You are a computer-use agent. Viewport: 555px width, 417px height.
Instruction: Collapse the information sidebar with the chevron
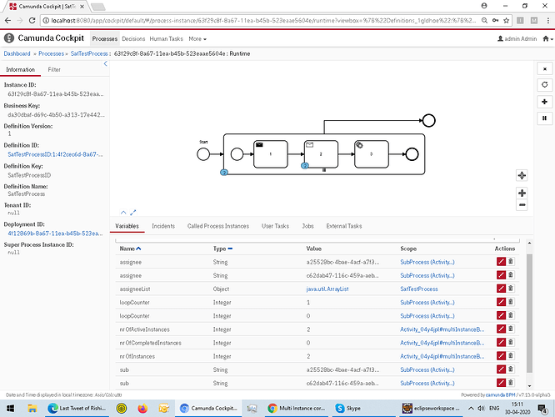[x=106, y=63]
